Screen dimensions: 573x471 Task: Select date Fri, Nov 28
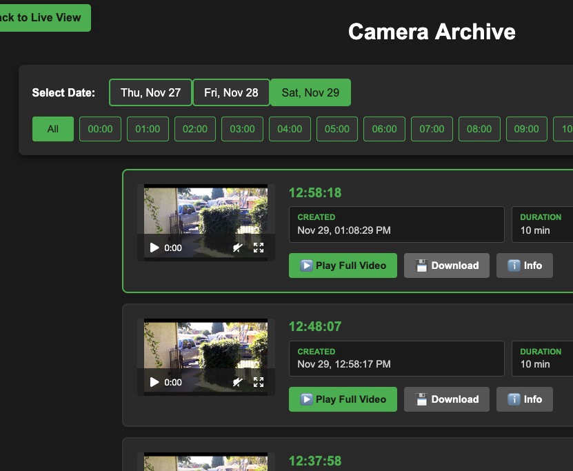tap(231, 92)
